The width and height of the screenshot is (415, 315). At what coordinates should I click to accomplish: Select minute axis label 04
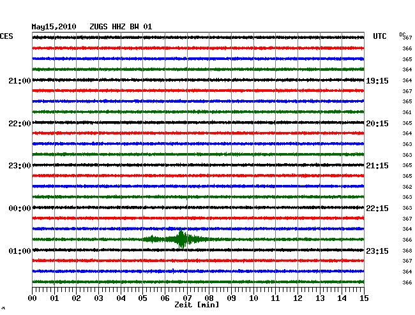121,298
